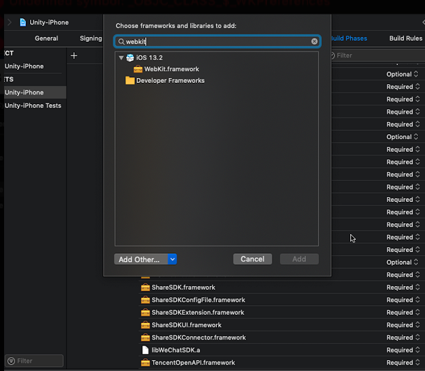Change ShareSDKConnector.framework Required popup
Viewport: 425px width, 371px height.
click(403, 337)
